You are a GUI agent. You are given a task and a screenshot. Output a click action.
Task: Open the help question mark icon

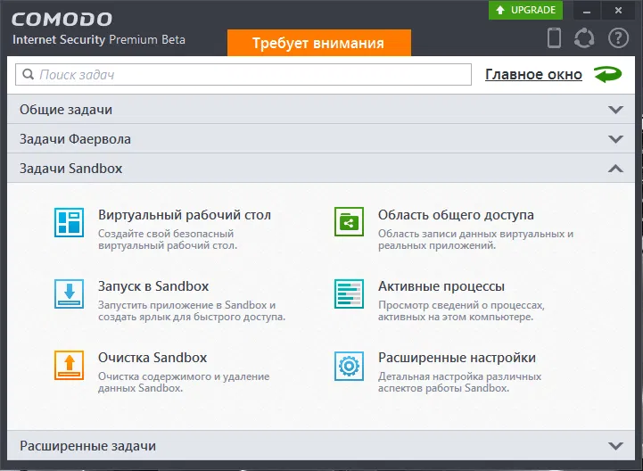[x=618, y=38]
